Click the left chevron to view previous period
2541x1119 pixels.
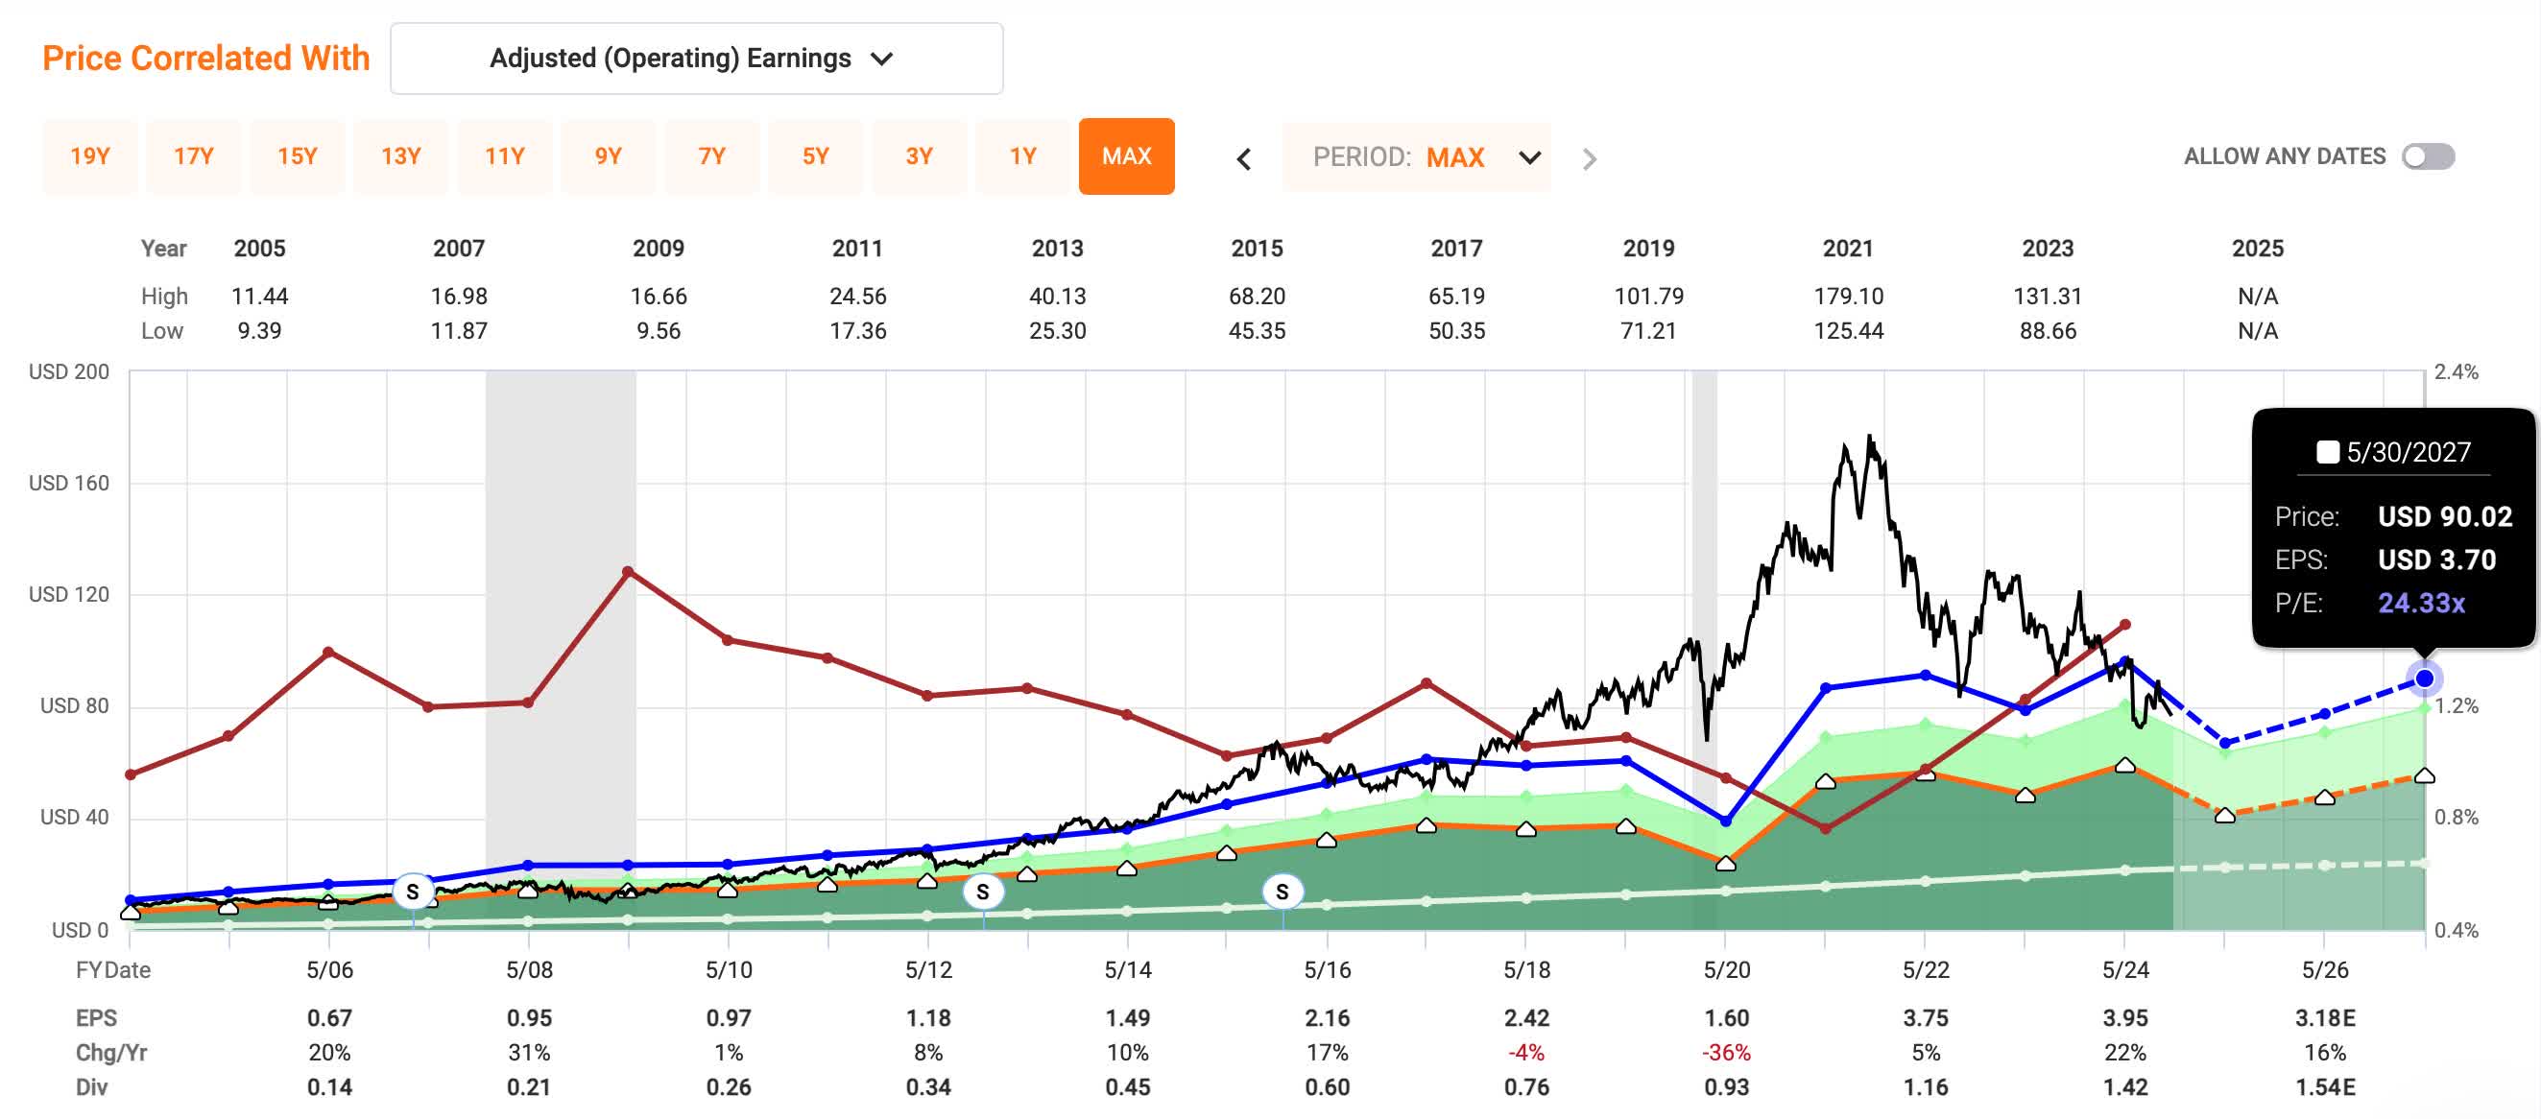[1245, 158]
